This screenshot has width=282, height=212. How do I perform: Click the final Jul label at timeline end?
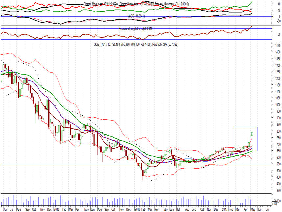[x=267, y=209]
